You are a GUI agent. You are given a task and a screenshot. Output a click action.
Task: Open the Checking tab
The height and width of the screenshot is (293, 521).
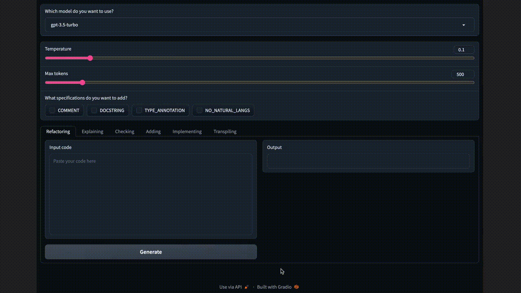[125, 131]
